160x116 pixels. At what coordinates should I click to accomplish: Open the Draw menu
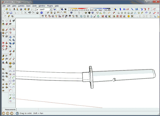pyautogui.click(x=28, y=6)
